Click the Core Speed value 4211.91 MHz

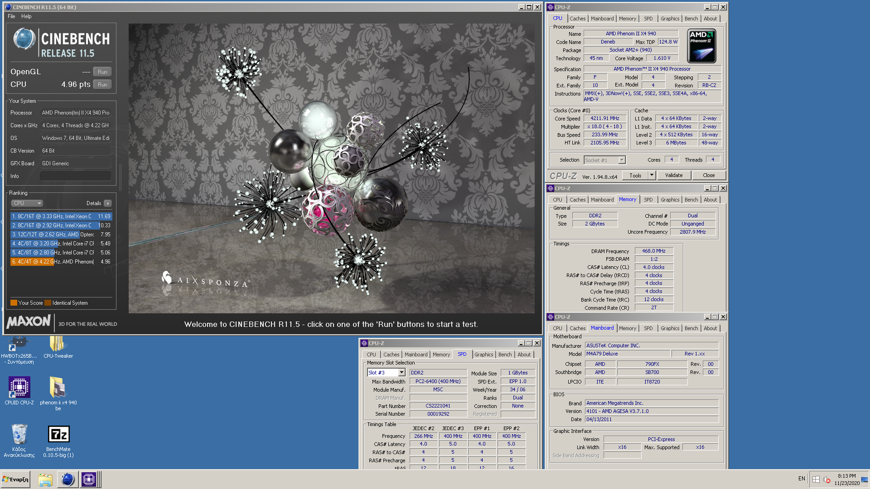604,118
